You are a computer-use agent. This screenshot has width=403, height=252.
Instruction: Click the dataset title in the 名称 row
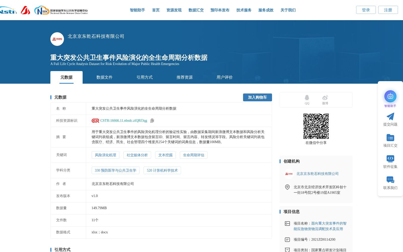[134, 109]
